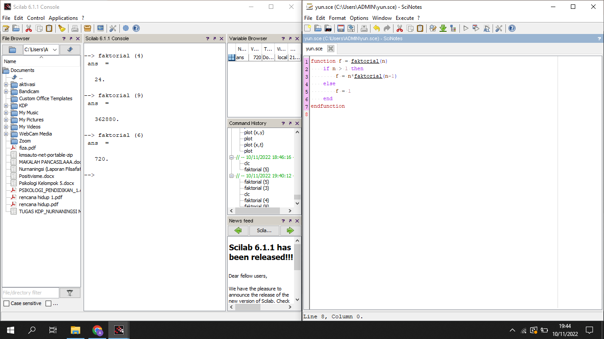The height and width of the screenshot is (339, 604).
Task: Expand the KDP folder node
Action: pos(6,105)
